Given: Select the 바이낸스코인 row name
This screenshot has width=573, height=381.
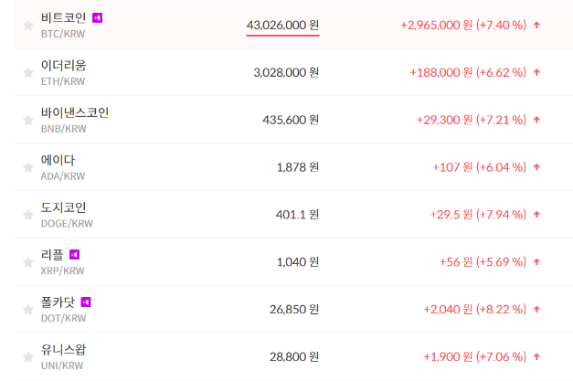Looking at the screenshot, I should [75, 112].
